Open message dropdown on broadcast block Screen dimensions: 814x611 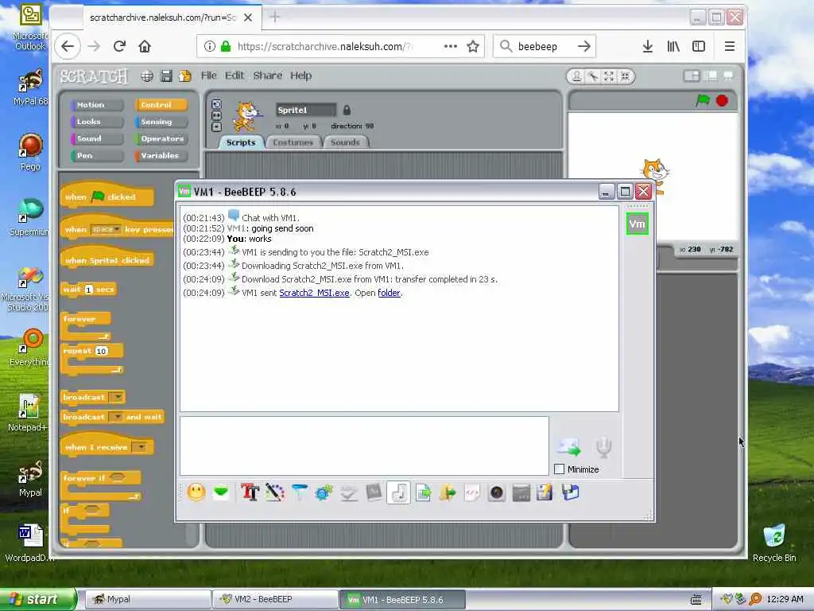pos(118,397)
